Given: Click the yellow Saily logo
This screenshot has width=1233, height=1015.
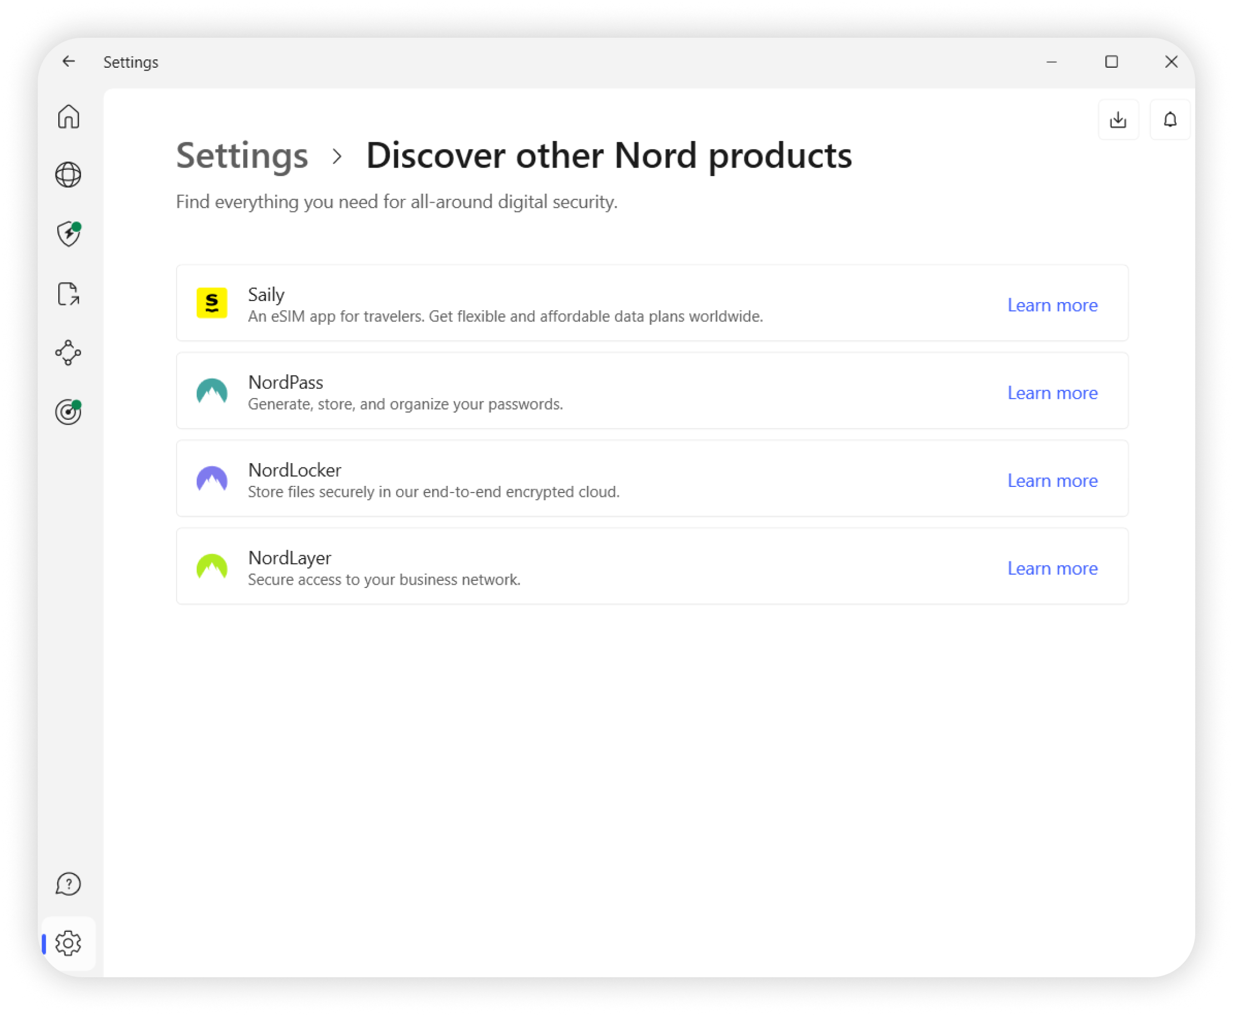Looking at the screenshot, I should (x=212, y=303).
